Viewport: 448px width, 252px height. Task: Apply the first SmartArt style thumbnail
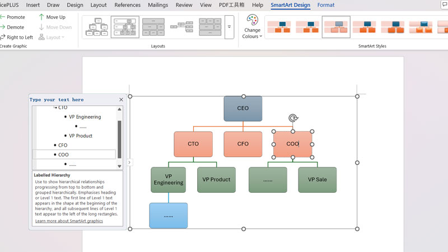(x=279, y=27)
